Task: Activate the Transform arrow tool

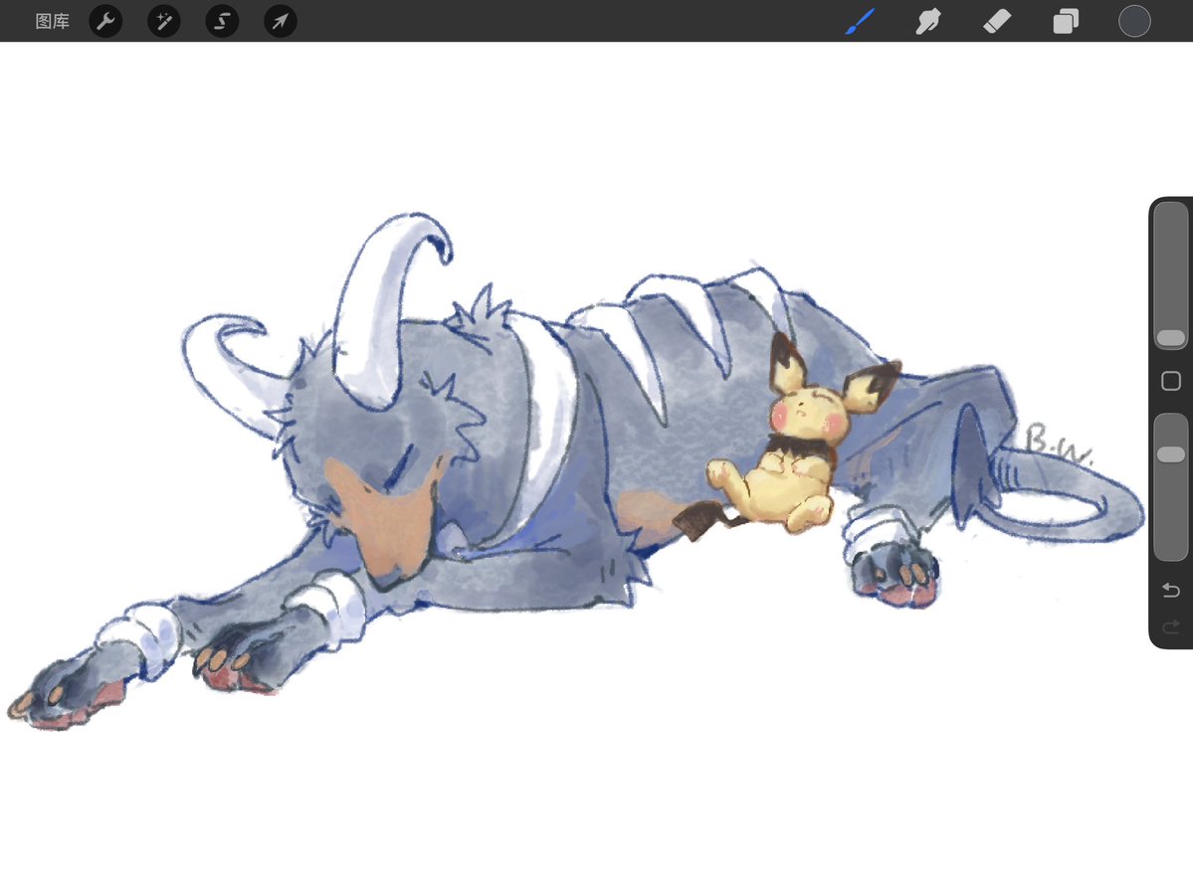Action: pos(280,21)
